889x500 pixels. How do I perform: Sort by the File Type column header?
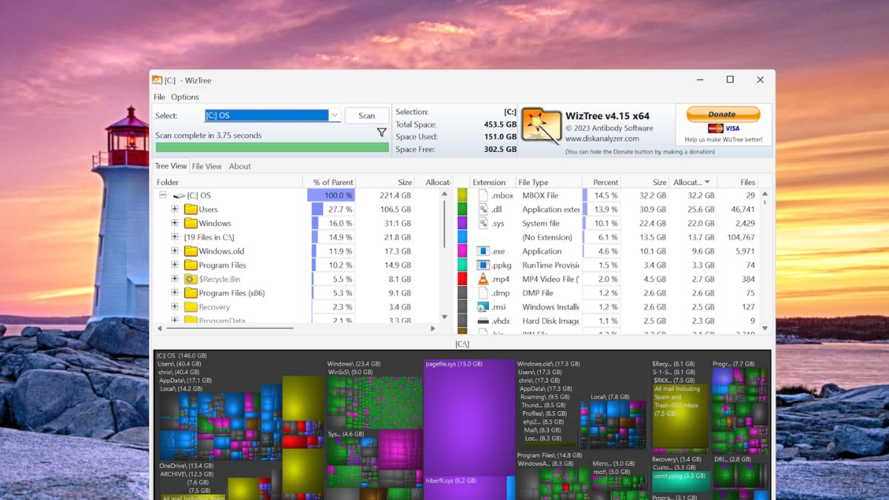[x=548, y=182]
